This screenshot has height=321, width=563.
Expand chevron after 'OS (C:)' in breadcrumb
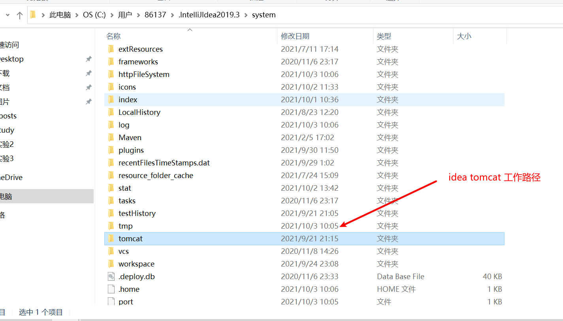112,15
